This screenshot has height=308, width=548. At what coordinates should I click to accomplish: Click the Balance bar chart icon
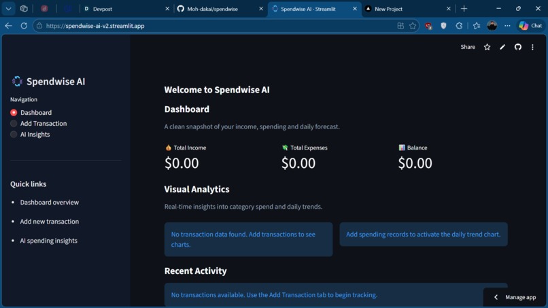pos(402,148)
